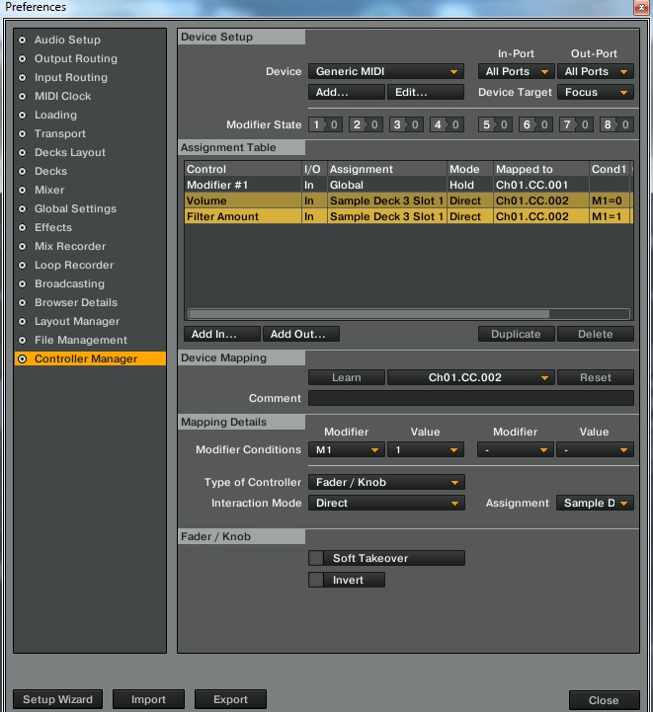Open the first Value dropdown showing 1
The image size is (653, 712).
426,450
